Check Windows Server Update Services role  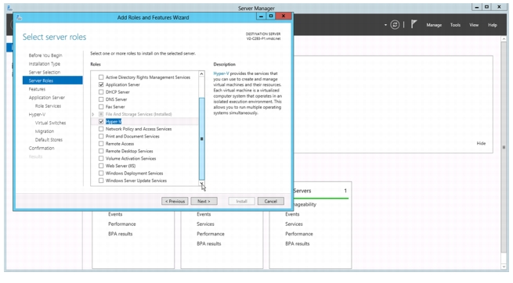pyautogui.click(x=101, y=181)
